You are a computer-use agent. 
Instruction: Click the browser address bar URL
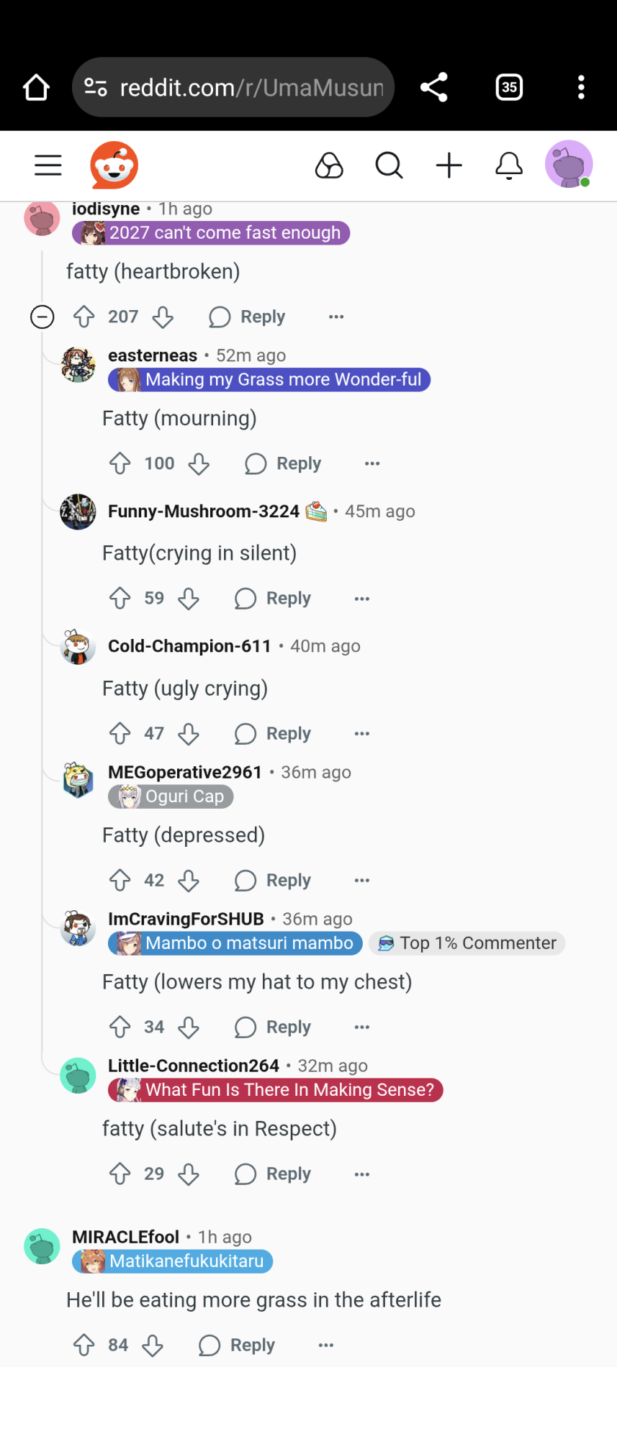pyautogui.click(x=251, y=88)
